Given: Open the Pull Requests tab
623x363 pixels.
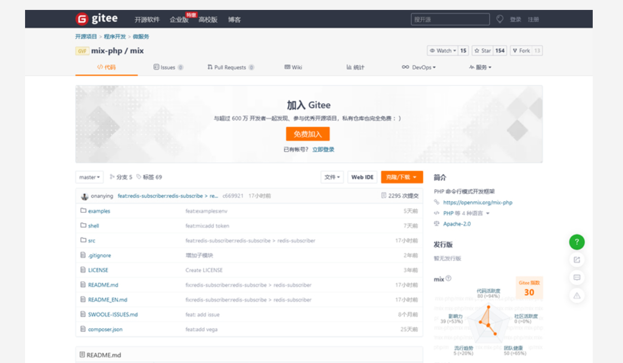Looking at the screenshot, I should (x=230, y=68).
